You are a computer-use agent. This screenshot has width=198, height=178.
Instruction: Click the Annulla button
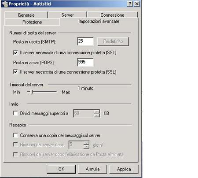[x=92, y=169]
